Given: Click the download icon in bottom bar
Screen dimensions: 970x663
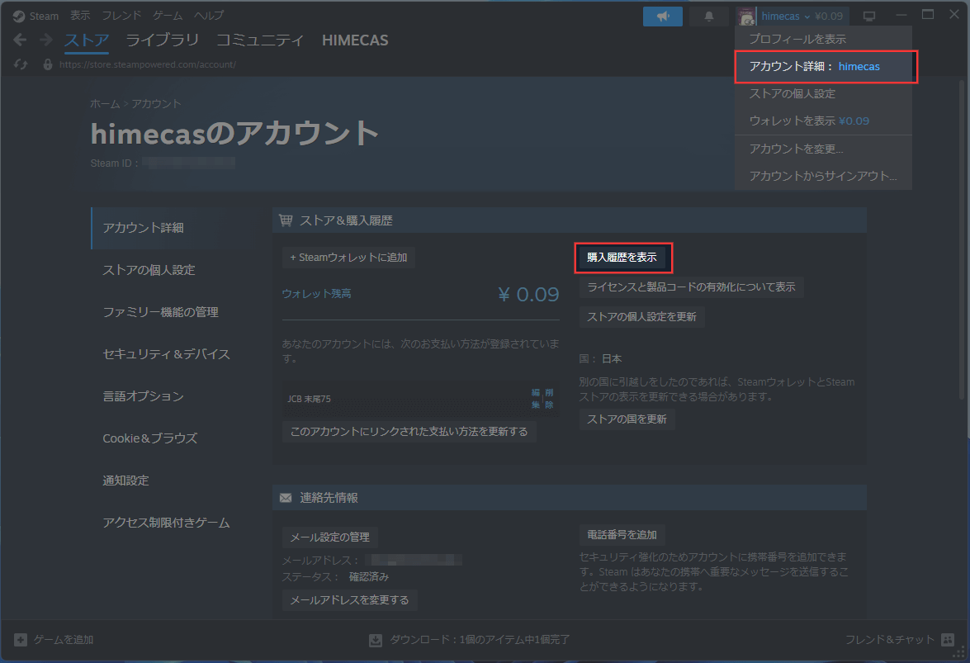Looking at the screenshot, I should 376,640.
